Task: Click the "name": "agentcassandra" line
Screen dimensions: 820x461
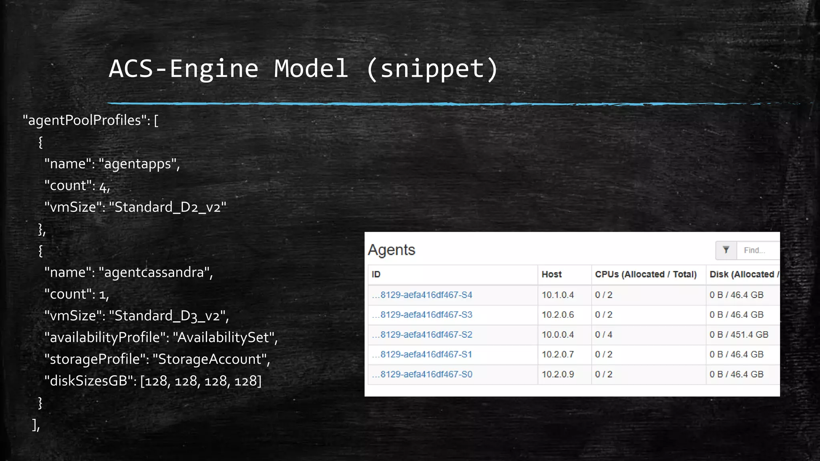Action: click(x=129, y=273)
